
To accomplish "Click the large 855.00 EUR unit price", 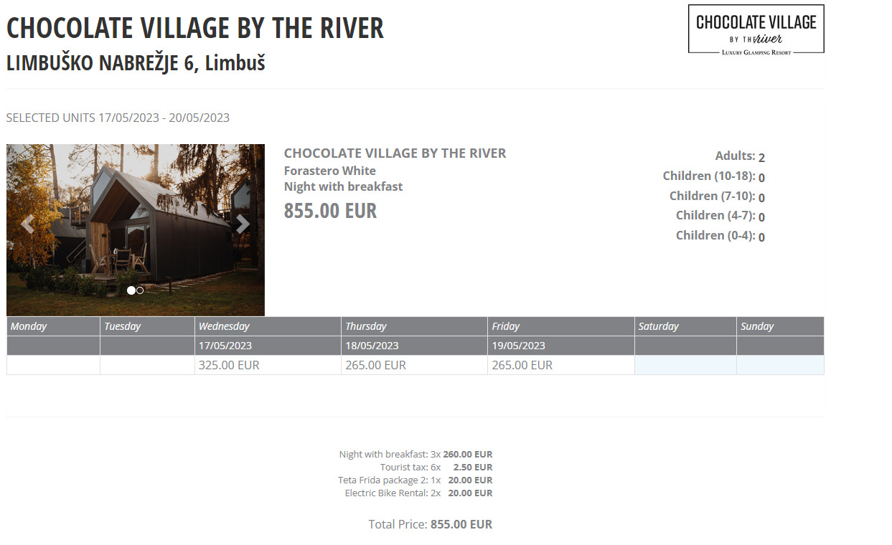I will pyautogui.click(x=330, y=212).
